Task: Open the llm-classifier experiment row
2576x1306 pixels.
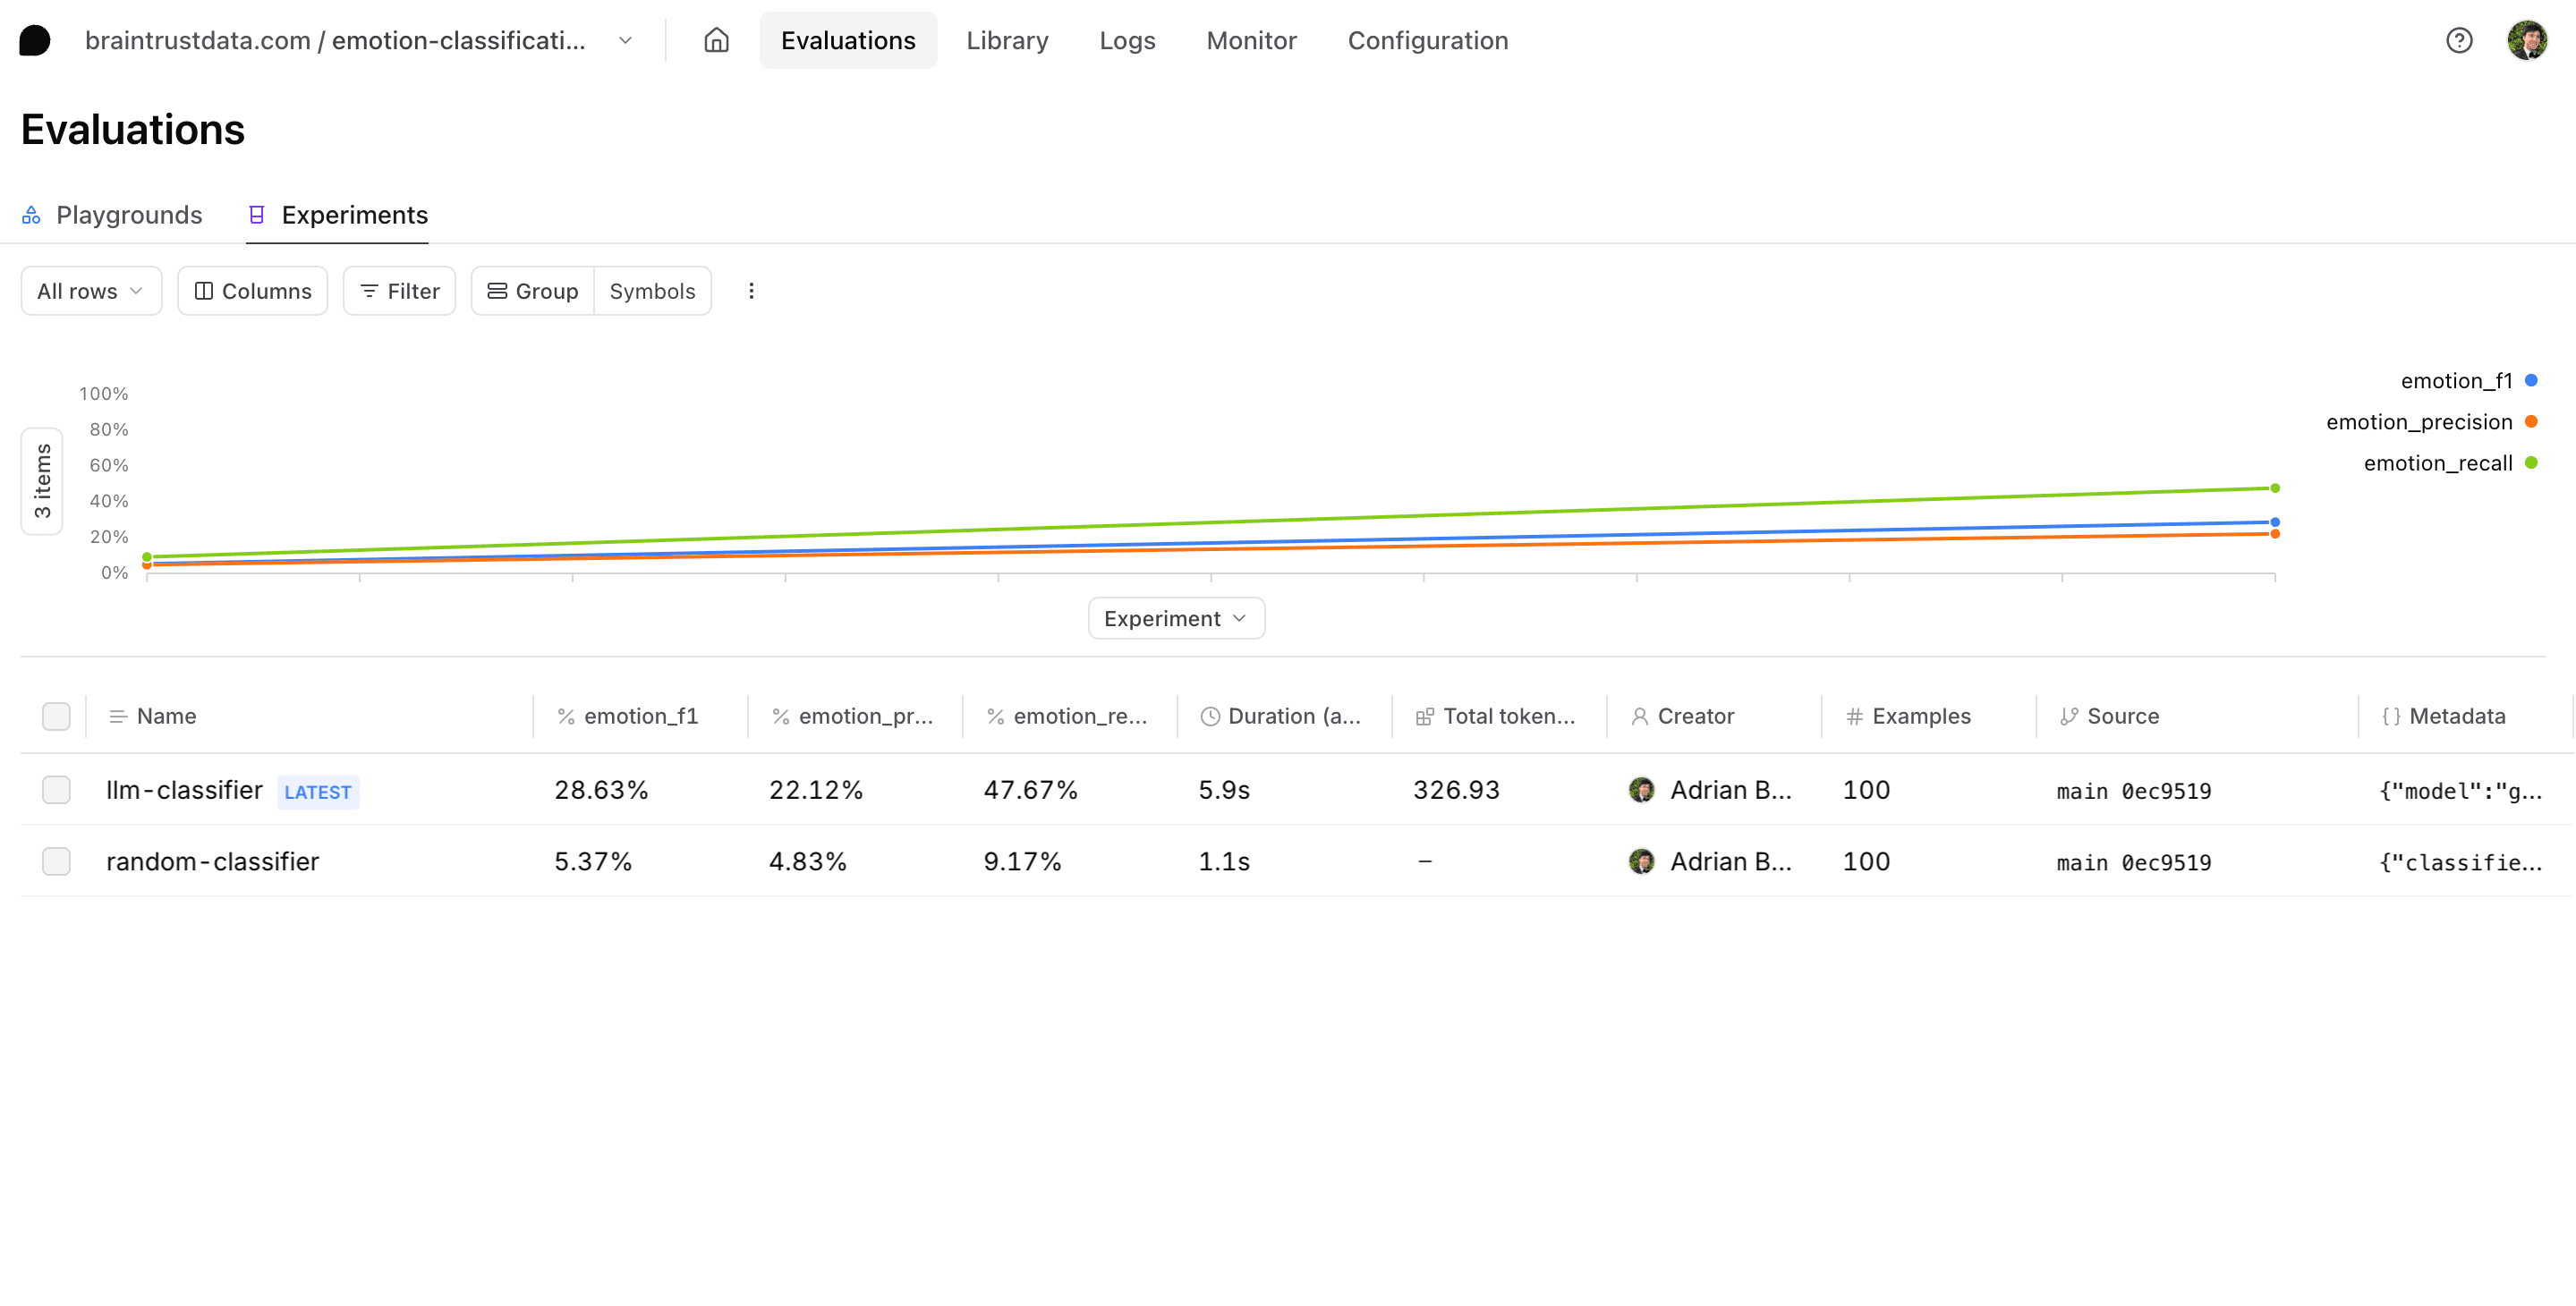Action: [184, 790]
